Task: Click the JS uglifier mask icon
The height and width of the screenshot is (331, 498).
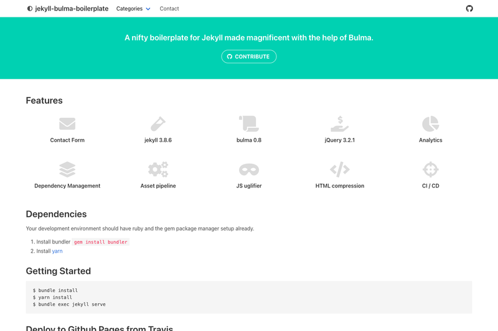Action: pos(248,170)
